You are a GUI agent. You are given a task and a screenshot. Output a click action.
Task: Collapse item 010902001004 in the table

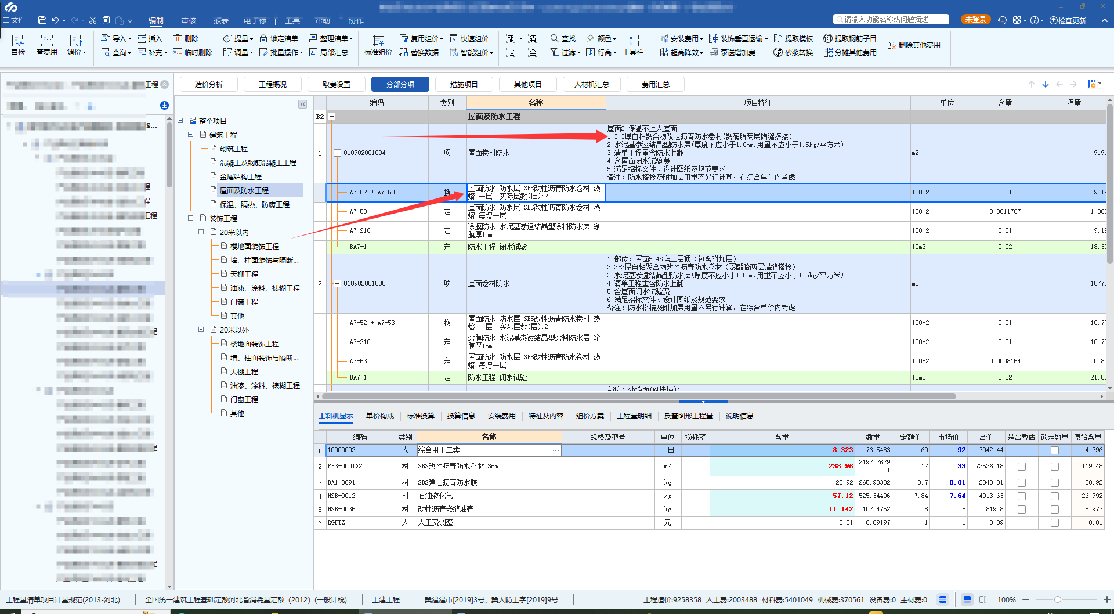pyautogui.click(x=337, y=153)
